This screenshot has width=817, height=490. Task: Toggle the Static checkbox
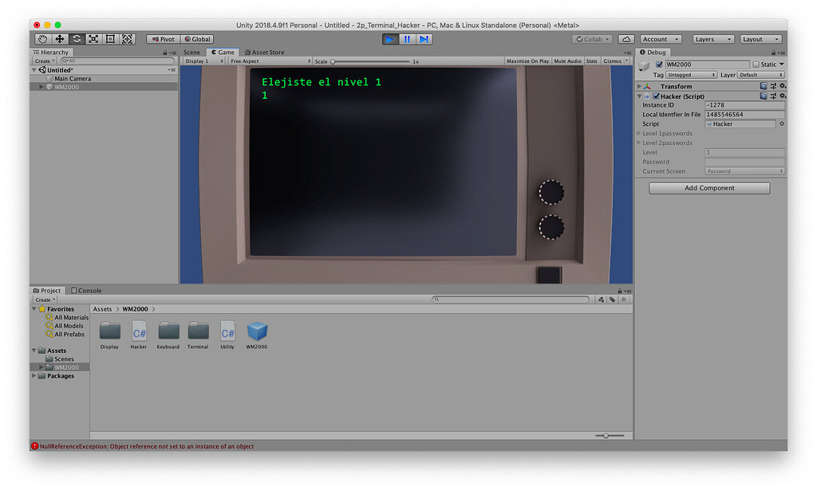tap(756, 65)
